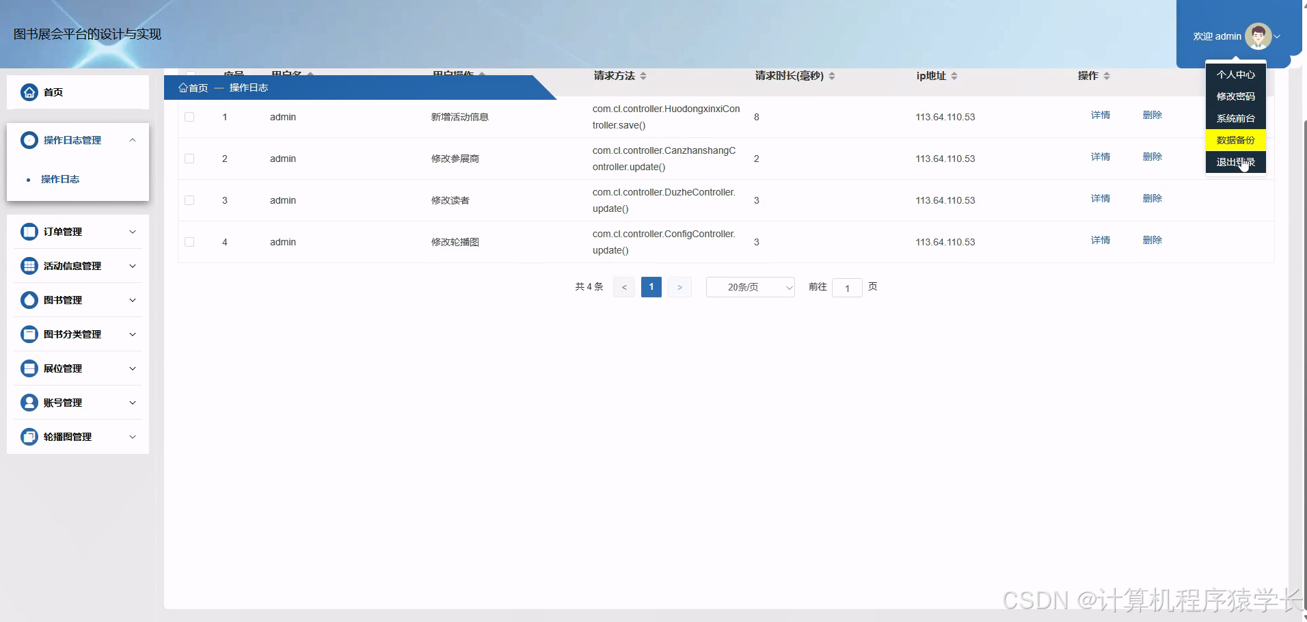Sort by 请求时长(毫秒) column arrows
Viewport: 1307px width, 622px height.
833,76
